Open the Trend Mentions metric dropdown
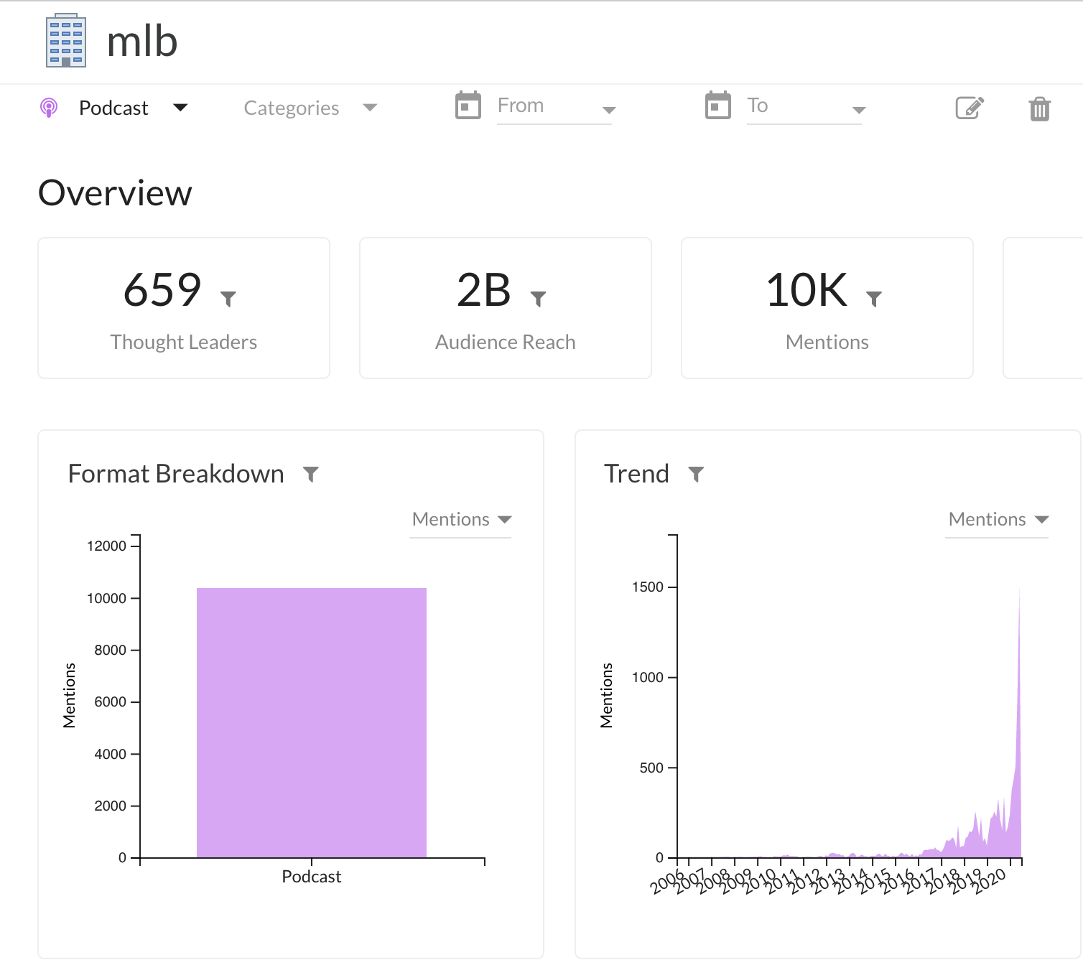 998,519
